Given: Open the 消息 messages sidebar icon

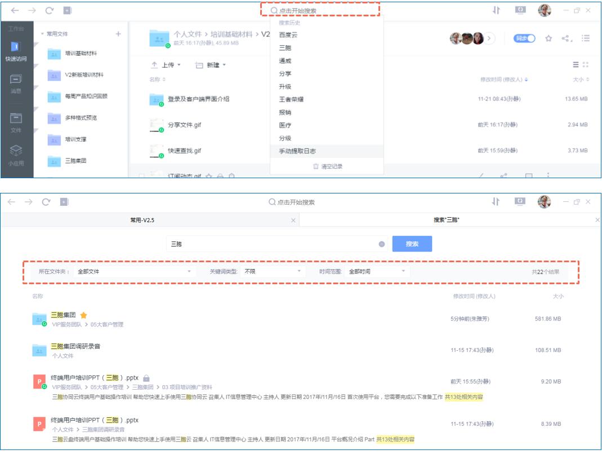Looking at the screenshot, I should [x=16, y=83].
